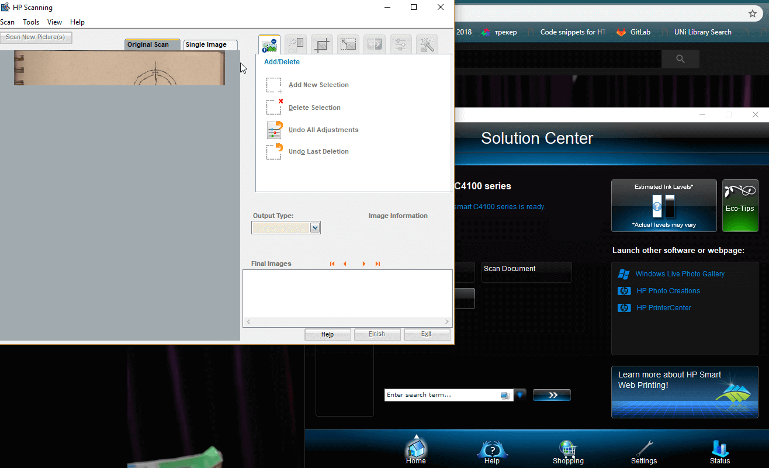Viewport: 769px width, 468px height.
Task: Click right arrow of Final Images scrollbar
Action: [447, 322]
